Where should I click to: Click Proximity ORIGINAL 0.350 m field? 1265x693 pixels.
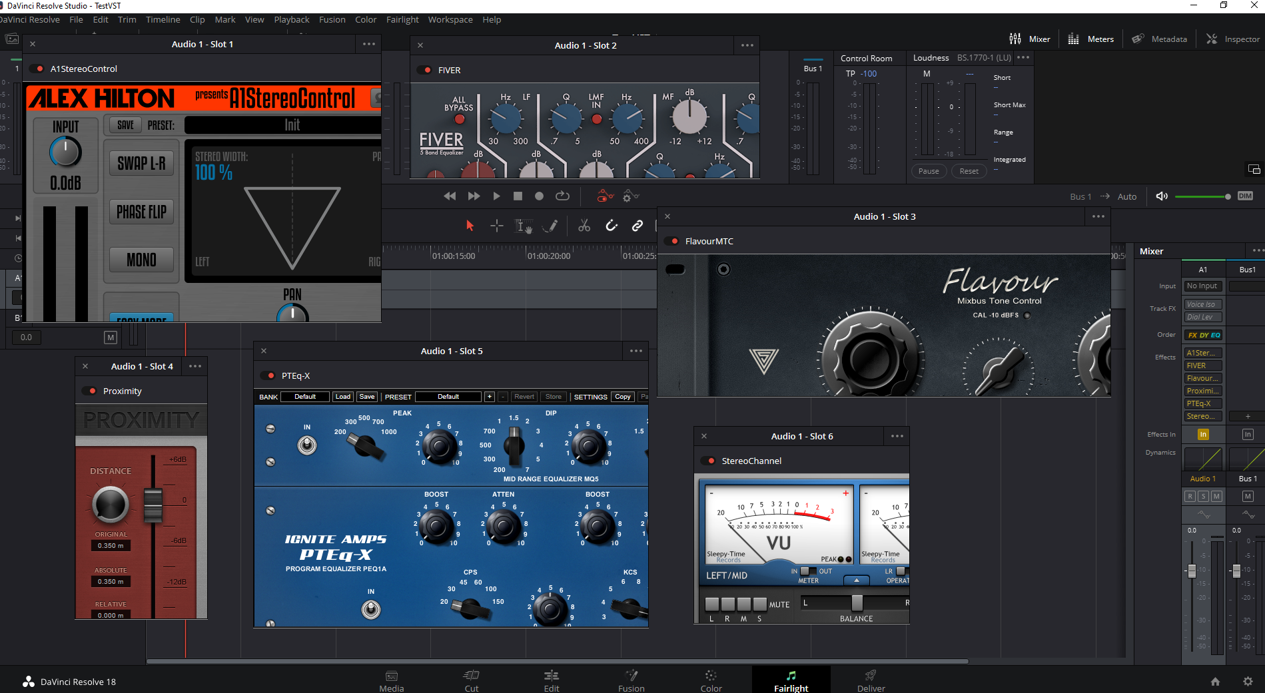(x=111, y=545)
